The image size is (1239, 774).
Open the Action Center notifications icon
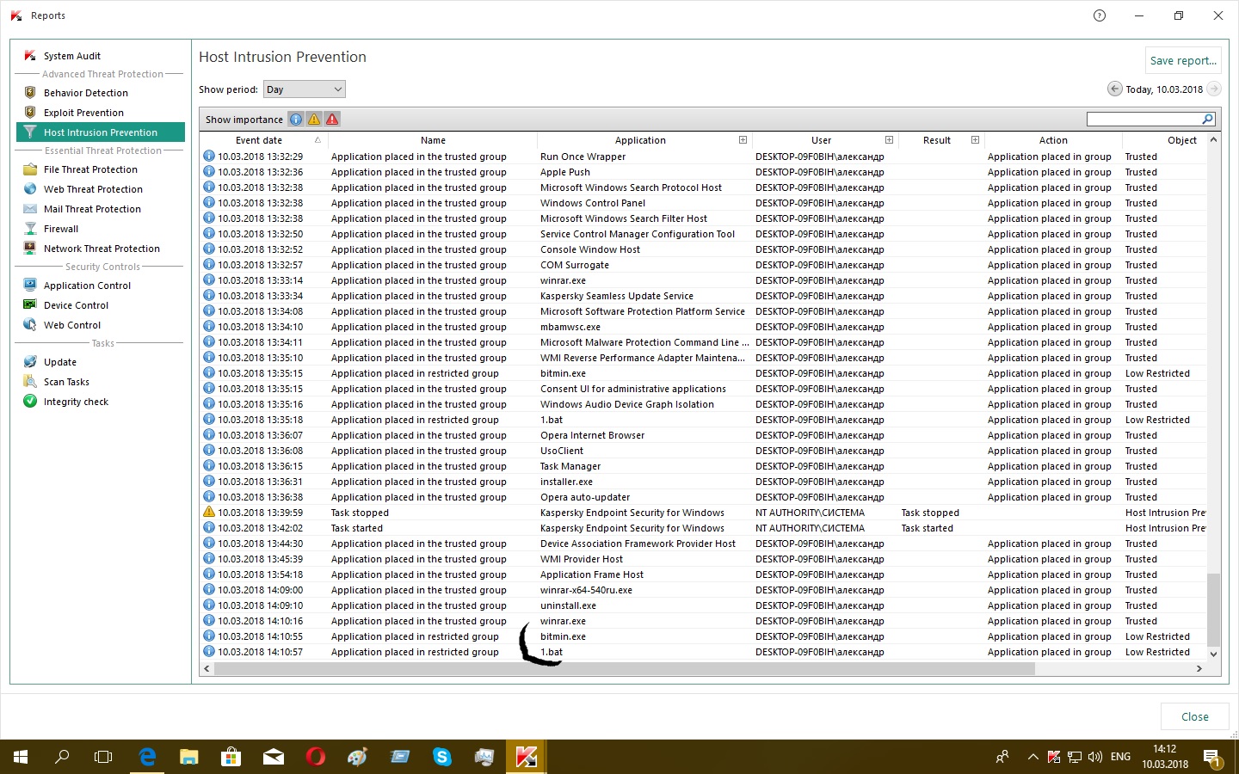point(1211,757)
